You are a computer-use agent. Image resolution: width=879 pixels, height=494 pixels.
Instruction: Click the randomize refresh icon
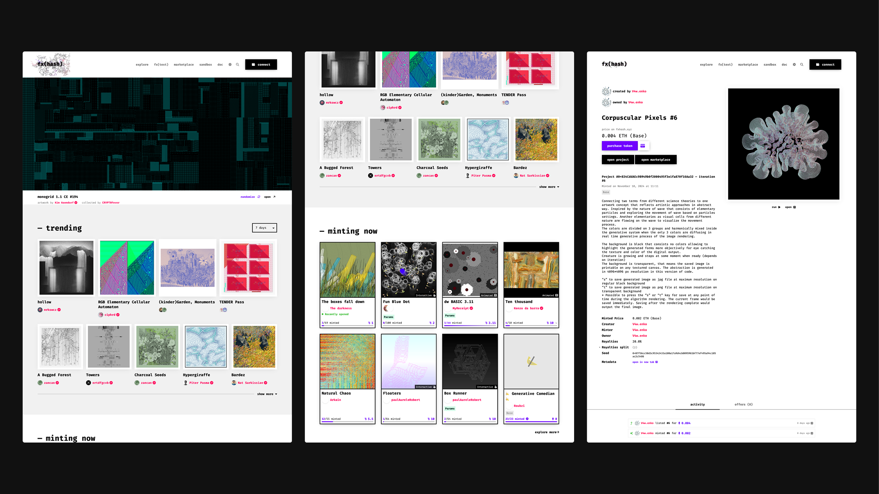259,197
